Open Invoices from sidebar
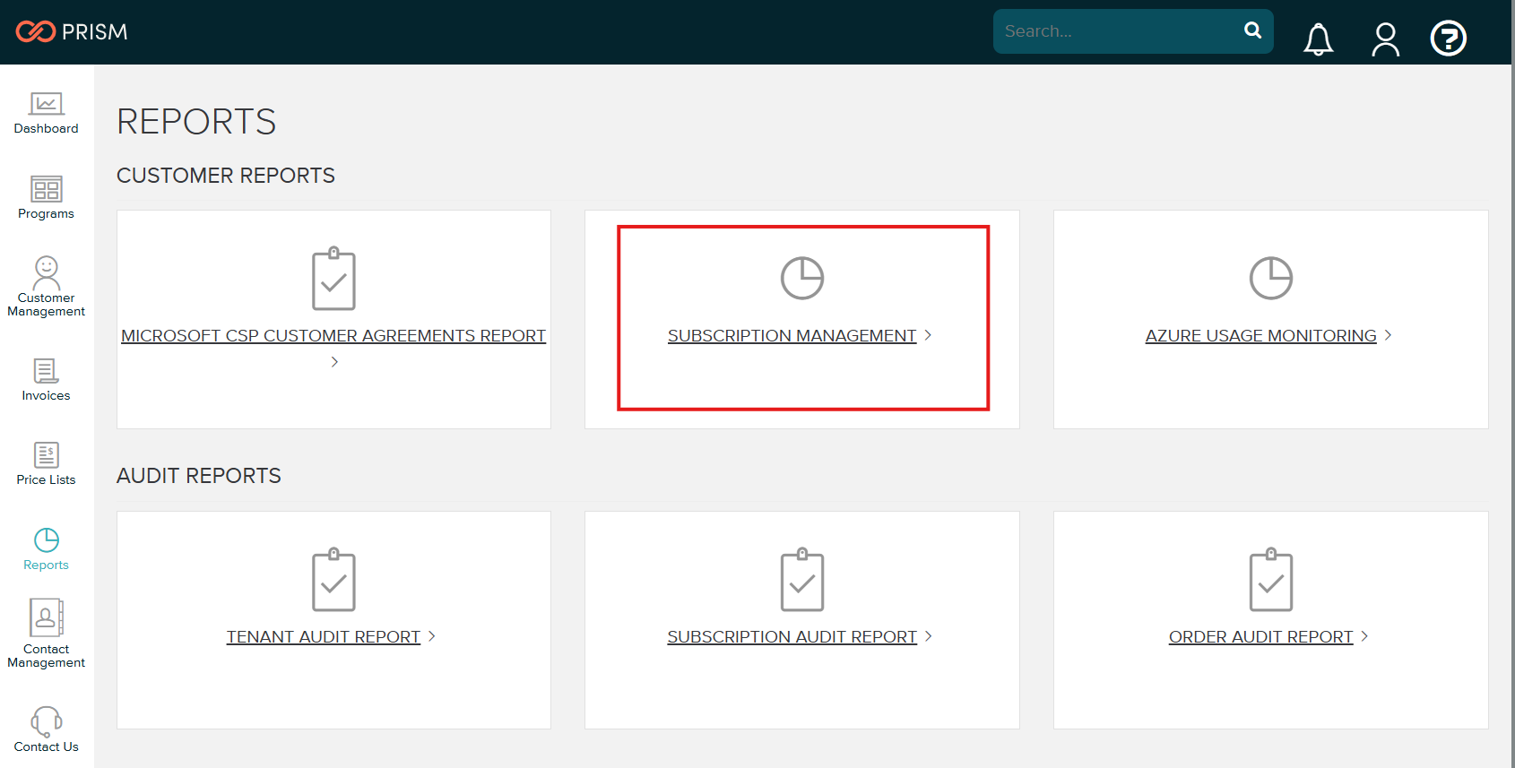 coord(46,380)
